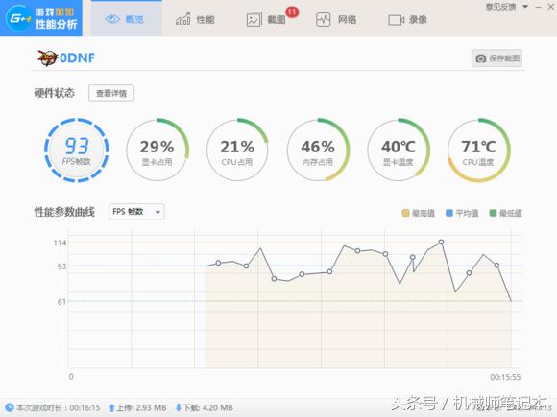This screenshot has width=557, height=417.
Task: Click the 2.93 MB upload value
Action: tap(152, 408)
